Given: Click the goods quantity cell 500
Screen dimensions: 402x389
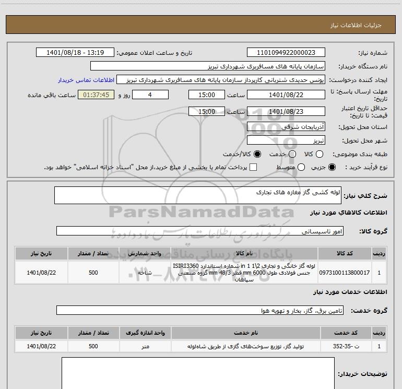Looking at the screenshot, I should tap(93, 273).
